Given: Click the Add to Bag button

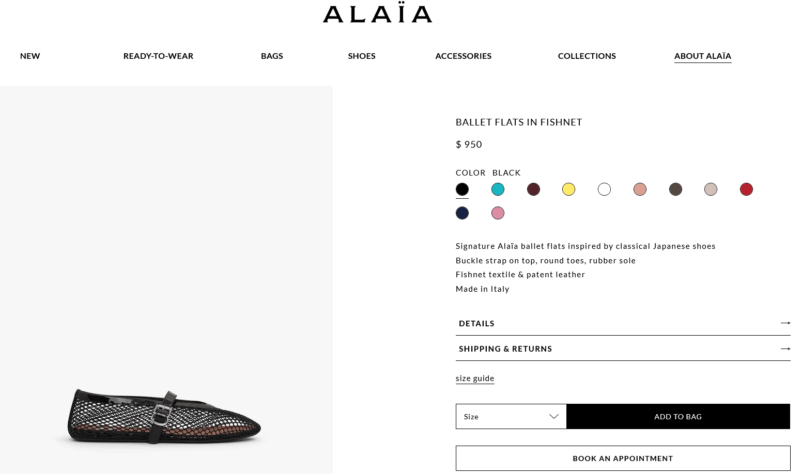Looking at the screenshot, I should (x=678, y=417).
